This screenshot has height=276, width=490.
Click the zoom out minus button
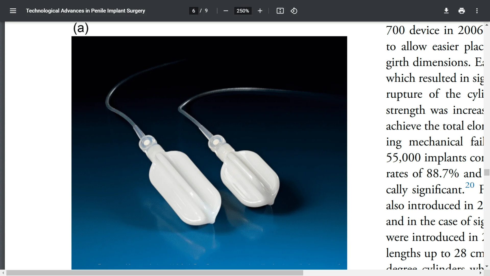pyautogui.click(x=226, y=11)
